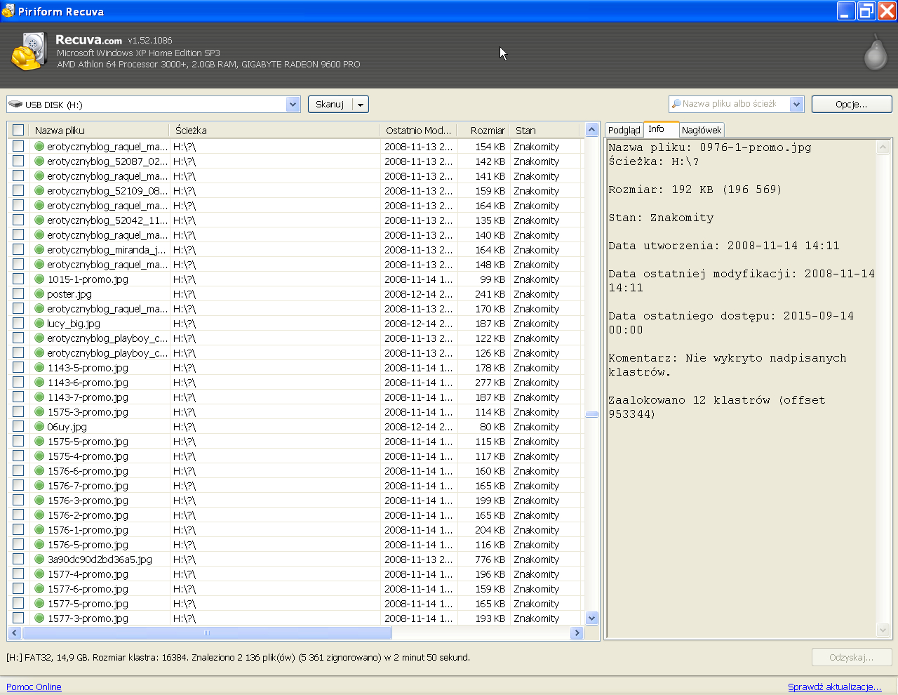
Task: Select the 1576-2-promo.jpg file row
Action: pyautogui.click(x=295, y=515)
